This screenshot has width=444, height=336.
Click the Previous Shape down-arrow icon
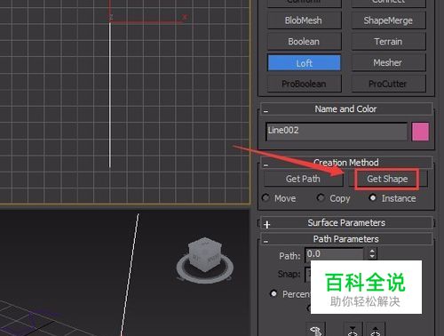[x=353, y=329]
